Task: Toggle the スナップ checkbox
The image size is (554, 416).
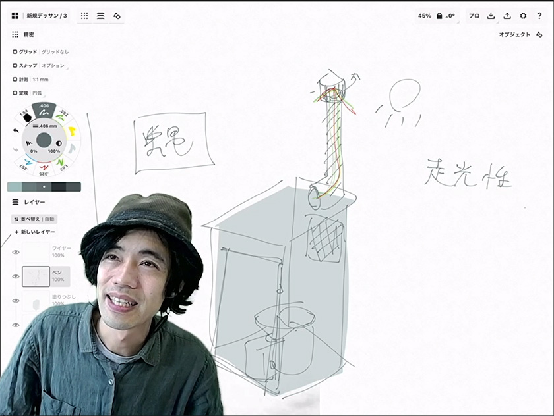Action: 15,66
